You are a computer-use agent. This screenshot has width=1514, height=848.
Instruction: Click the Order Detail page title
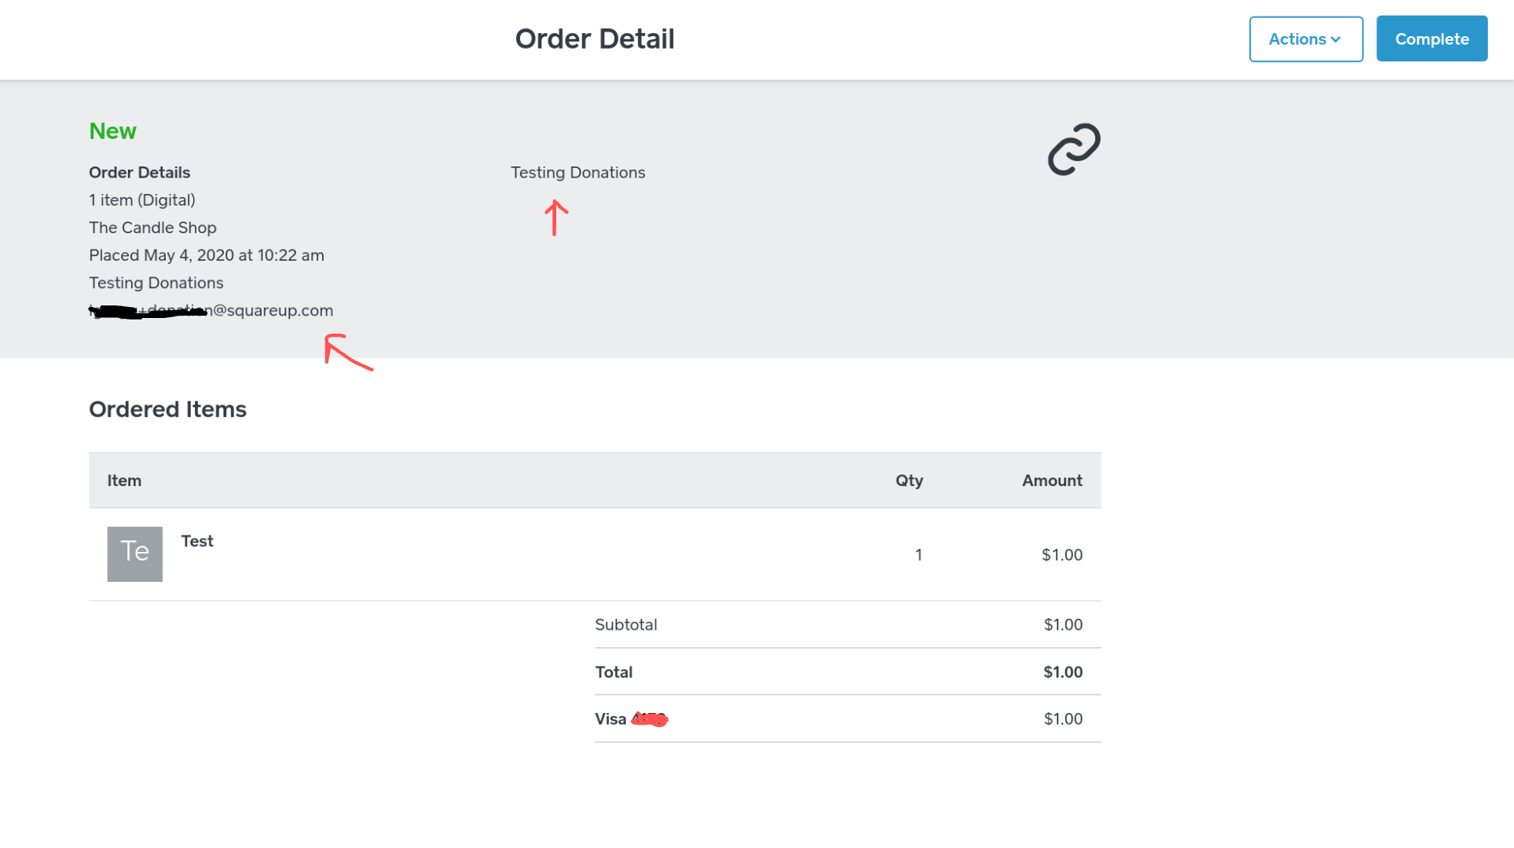[594, 39]
